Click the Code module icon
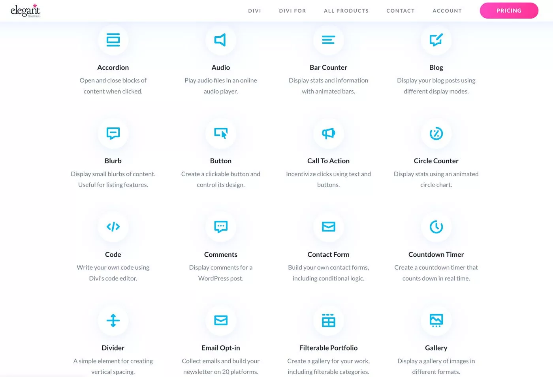 [x=113, y=227]
